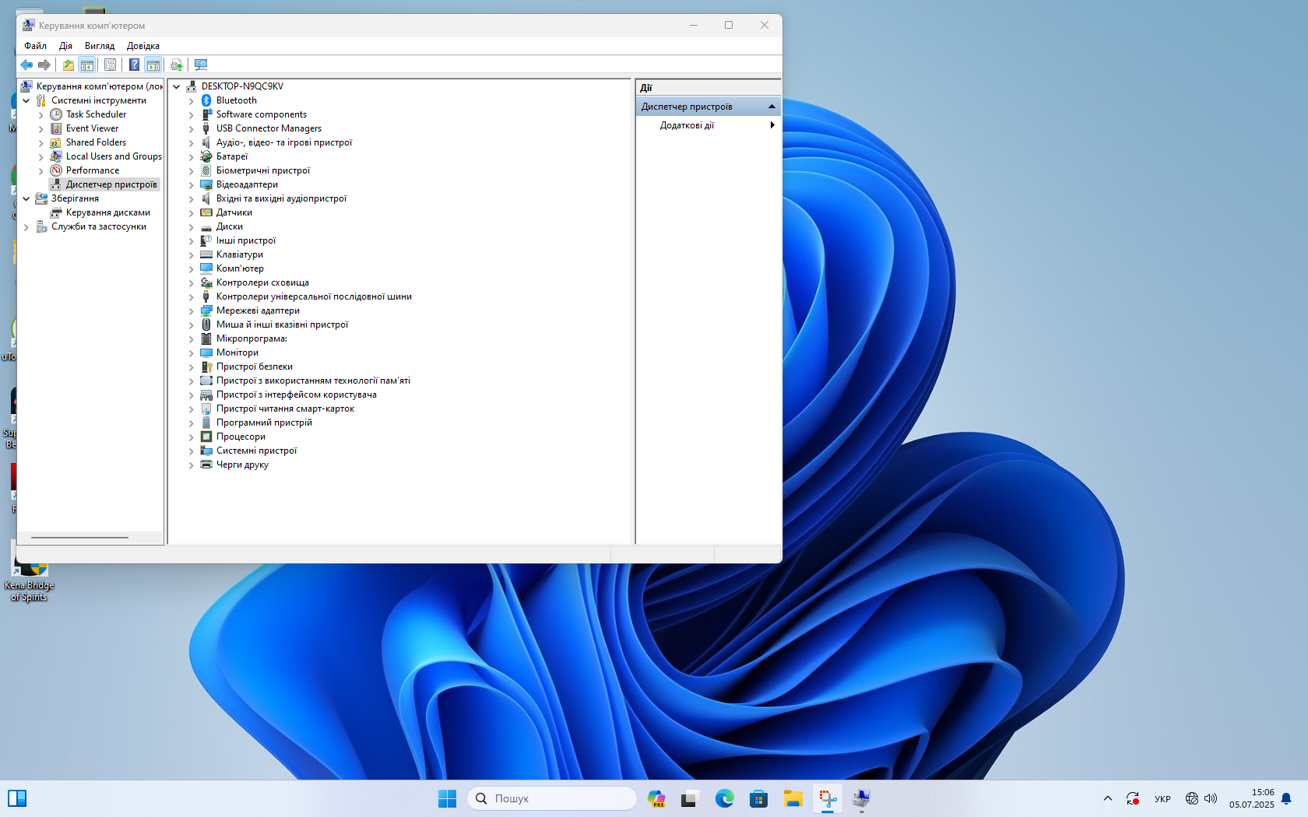Select Керування дисками in the tree
Image resolution: width=1308 pixels, height=817 pixels.
pos(107,212)
